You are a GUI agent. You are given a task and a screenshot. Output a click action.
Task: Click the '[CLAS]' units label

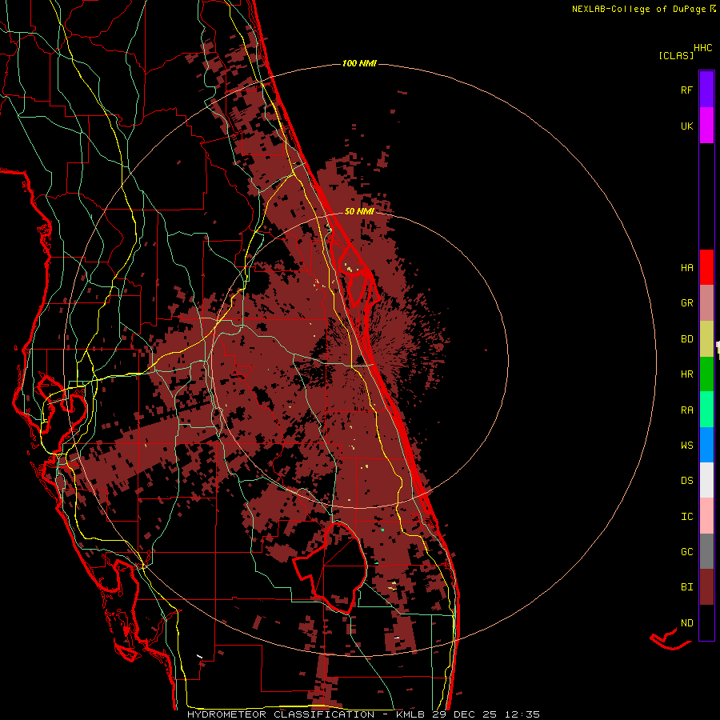(676, 55)
